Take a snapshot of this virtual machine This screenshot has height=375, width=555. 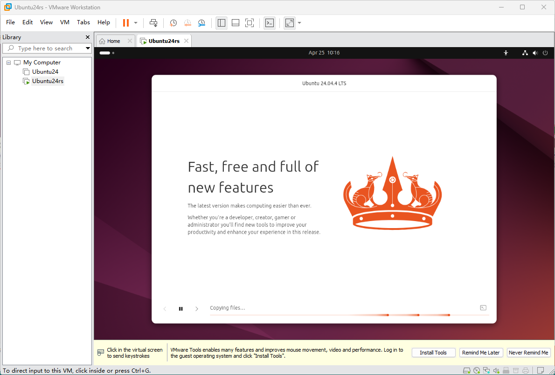coord(173,23)
